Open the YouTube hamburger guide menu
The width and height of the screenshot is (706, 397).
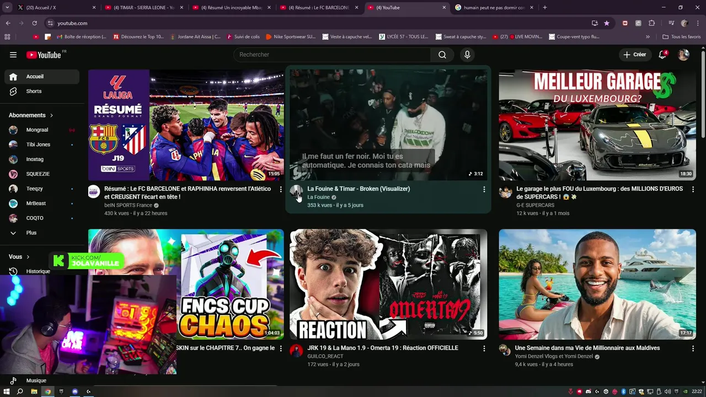(x=13, y=55)
